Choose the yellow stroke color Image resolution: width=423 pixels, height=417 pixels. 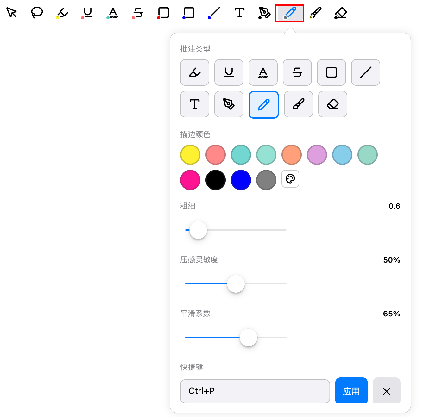tap(190, 155)
